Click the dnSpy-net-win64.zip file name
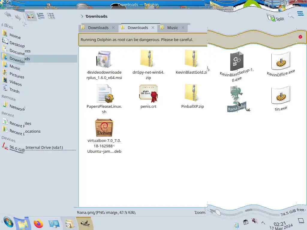 (x=148, y=75)
